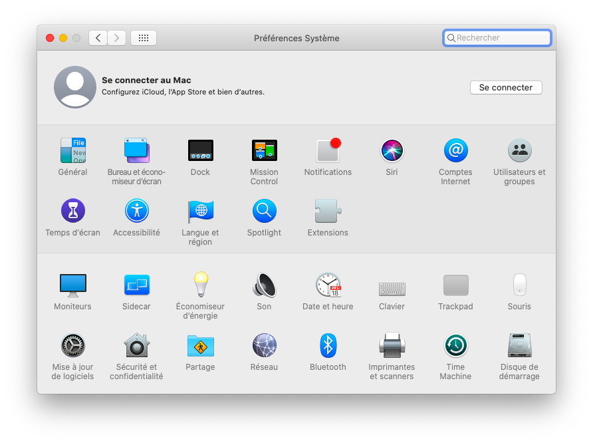Open Imprimantes et scanners pane
Image resolution: width=593 pixels, height=443 pixels.
(x=392, y=345)
